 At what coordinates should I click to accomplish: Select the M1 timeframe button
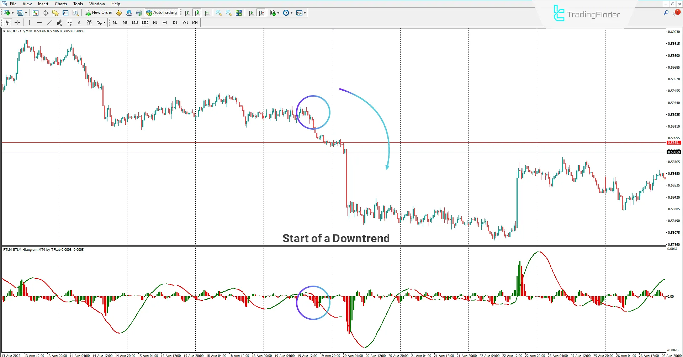click(115, 22)
